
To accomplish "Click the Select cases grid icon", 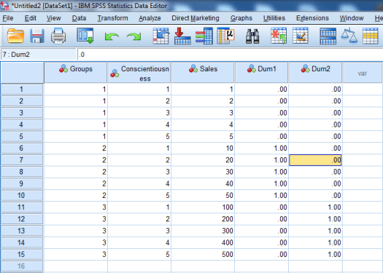I will coord(371,36).
